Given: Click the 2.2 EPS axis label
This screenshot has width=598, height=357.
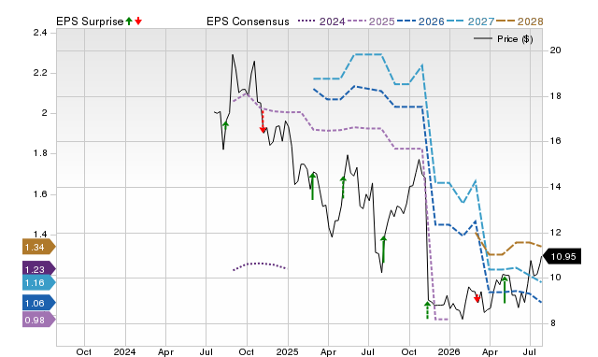Looking at the screenshot, I should pyautogui.click(x=40, y=73).
